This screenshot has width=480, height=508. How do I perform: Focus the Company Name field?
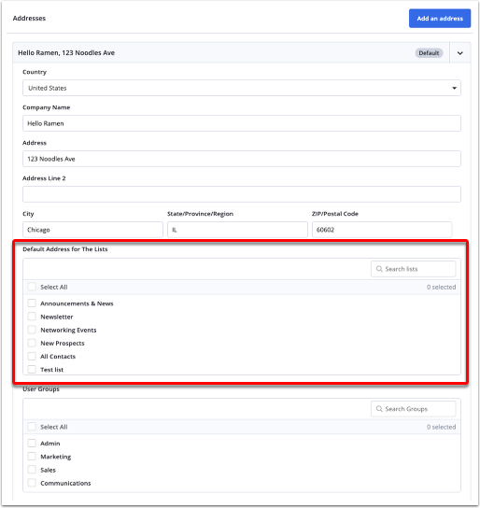click(x=242, y=123)
